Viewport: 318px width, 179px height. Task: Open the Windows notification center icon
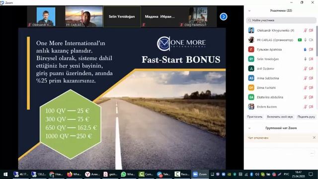click(x=311, y=174)
